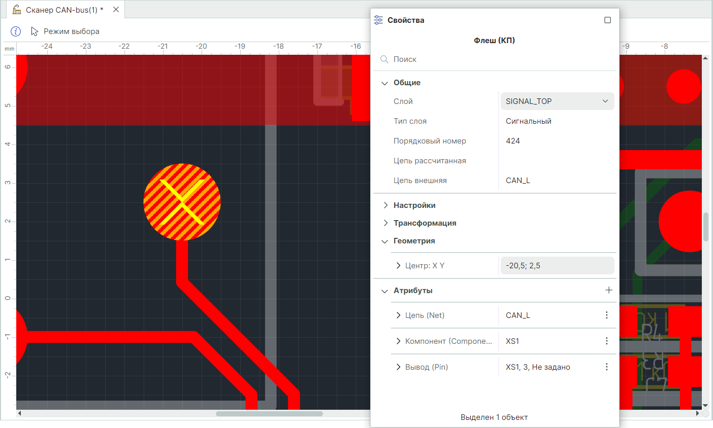Click the info icon in toolbar
The height and width of the screenshot is (428, 713).
16,31
